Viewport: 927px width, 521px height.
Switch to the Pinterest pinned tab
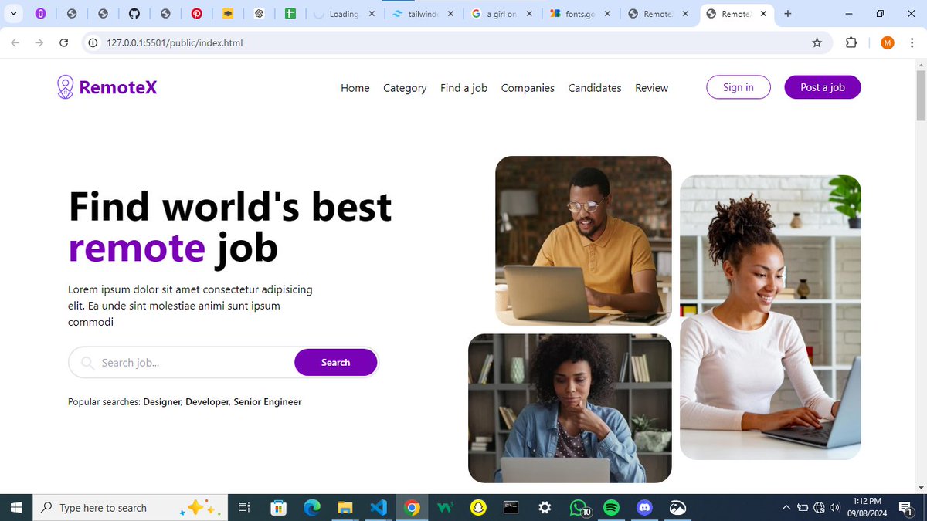(x=197, y=14)
